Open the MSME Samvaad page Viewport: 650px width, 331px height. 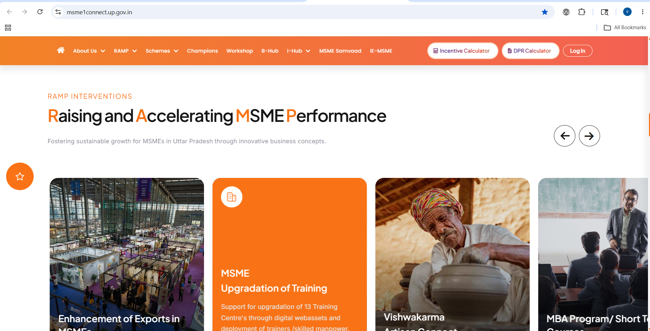click(x=340, y=51)
